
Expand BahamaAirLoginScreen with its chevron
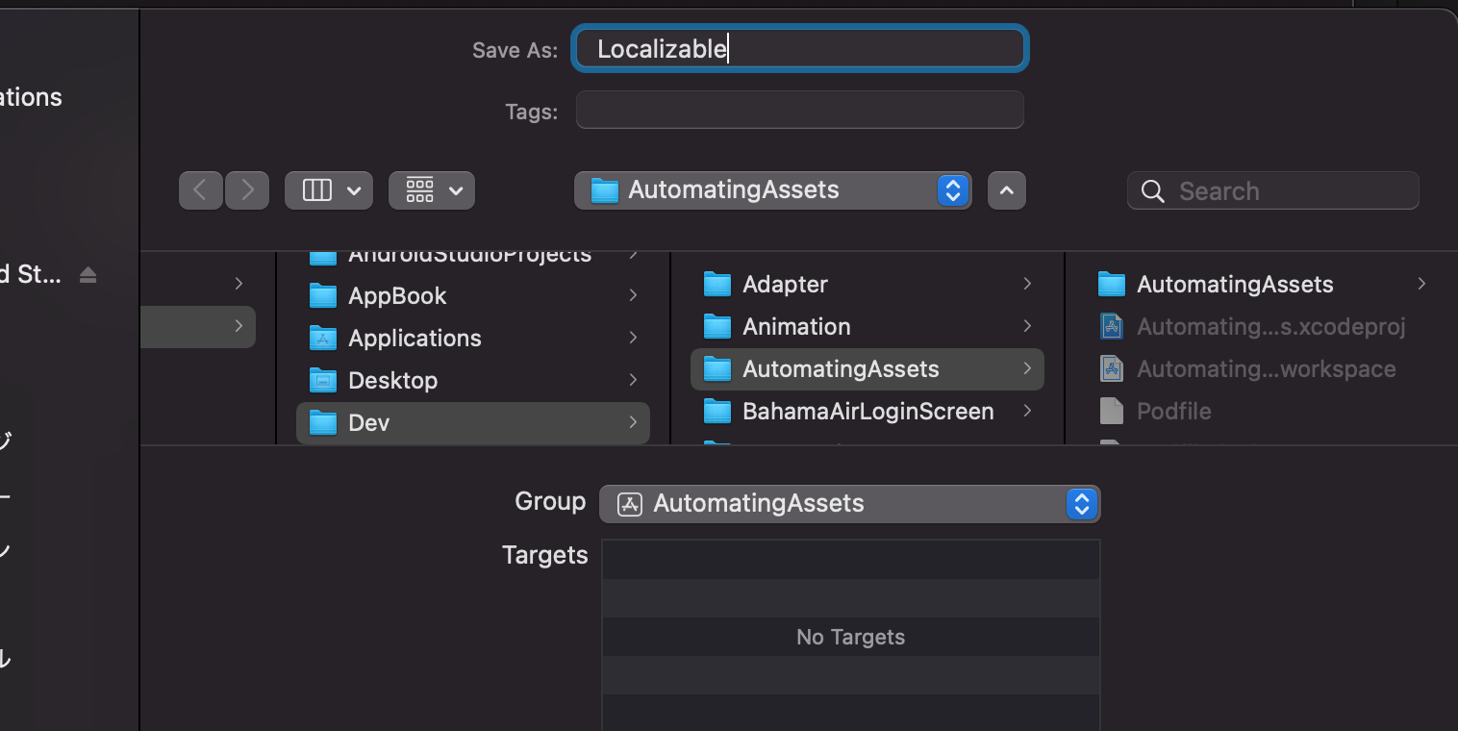(x=1027, y=411)
